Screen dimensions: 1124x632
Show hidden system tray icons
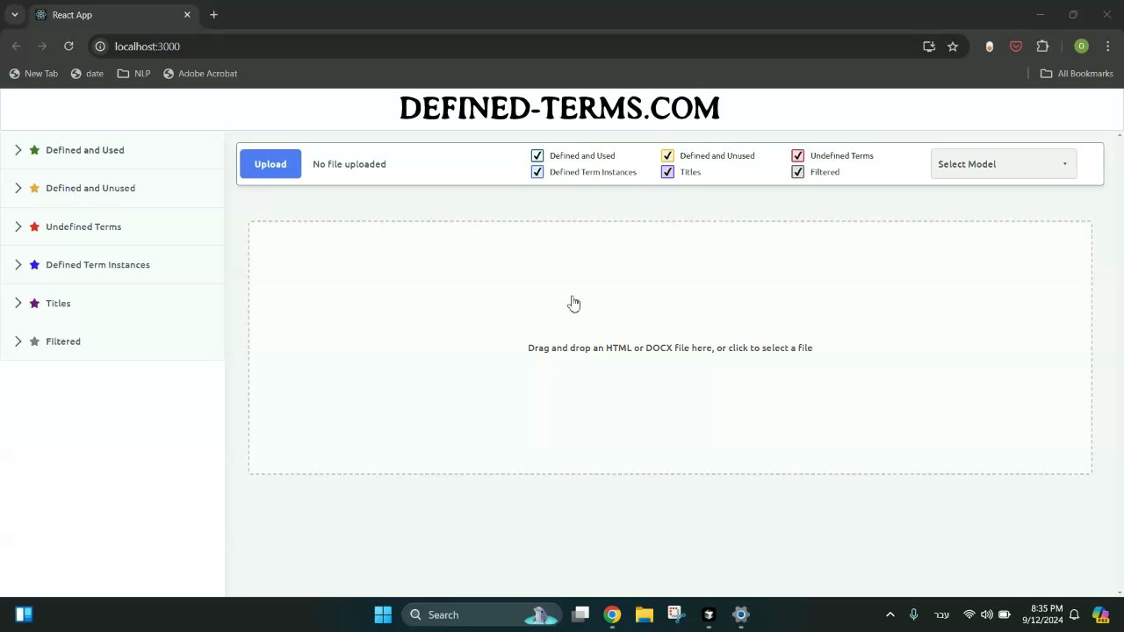[x=890, y=614]
